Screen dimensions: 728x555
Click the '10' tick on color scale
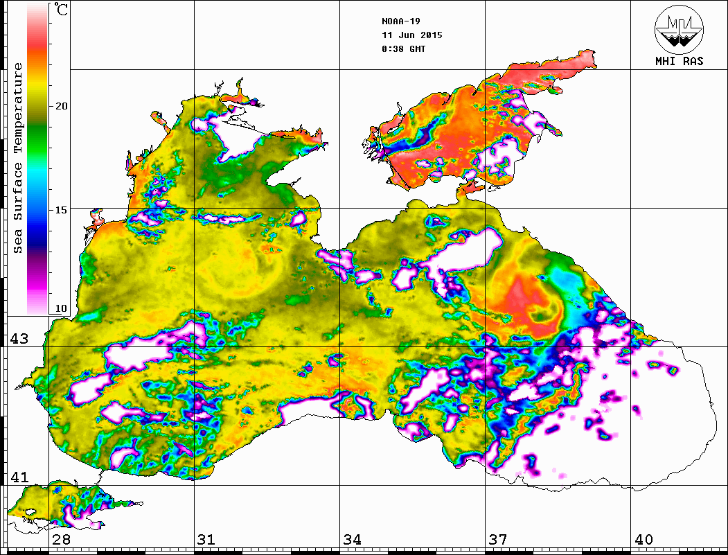tap(61, 308)
